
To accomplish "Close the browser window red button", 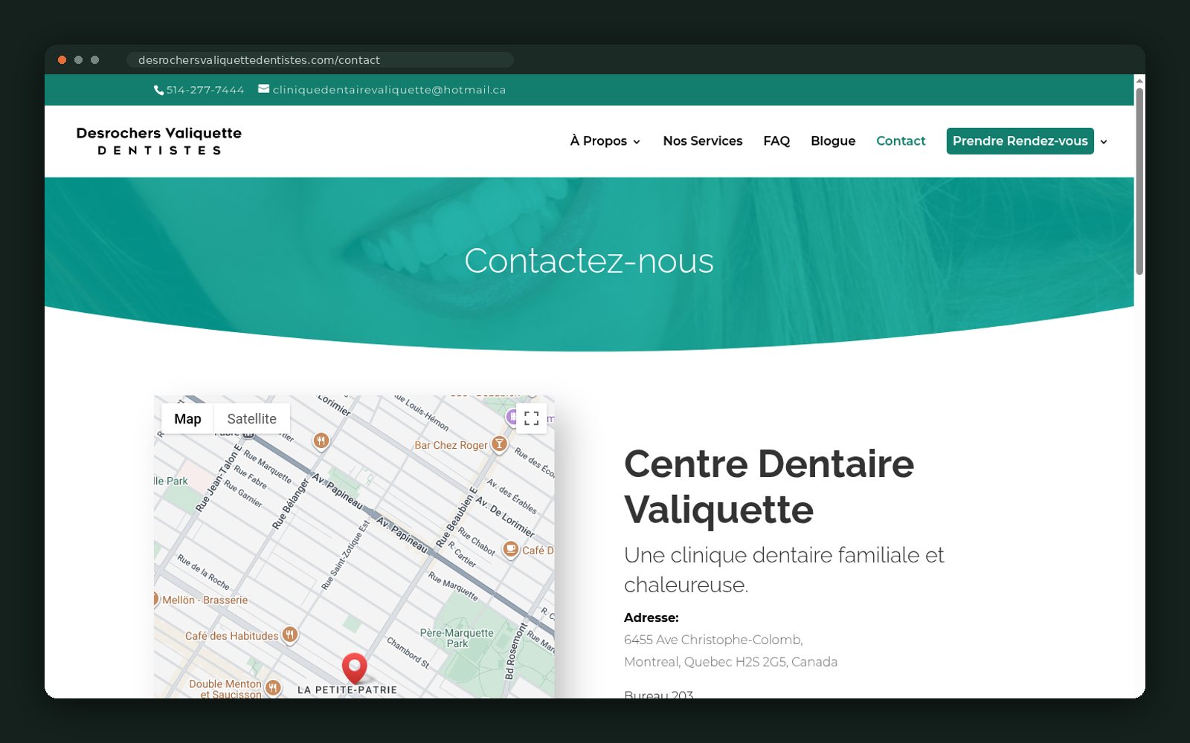I will (x=62, y=60).
